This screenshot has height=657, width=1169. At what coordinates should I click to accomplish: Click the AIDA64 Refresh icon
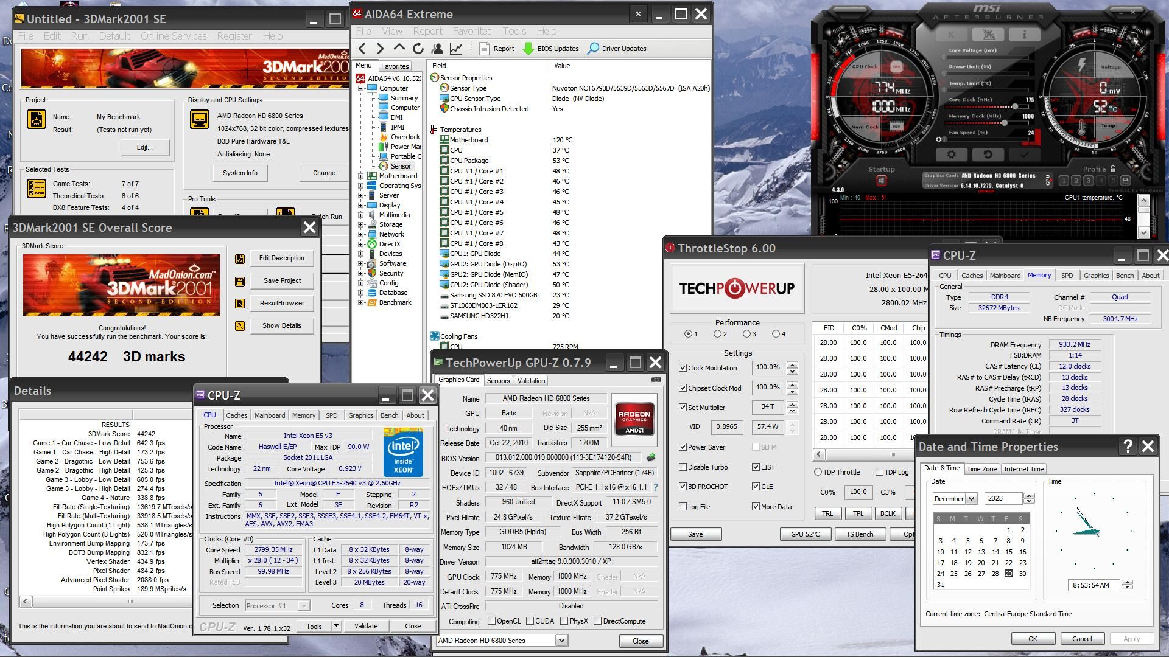point(418,49)
